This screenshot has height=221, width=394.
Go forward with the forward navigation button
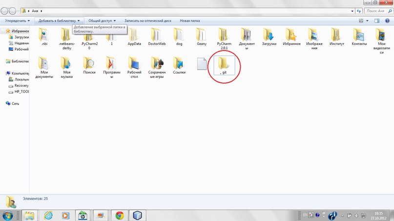[13, 11]
